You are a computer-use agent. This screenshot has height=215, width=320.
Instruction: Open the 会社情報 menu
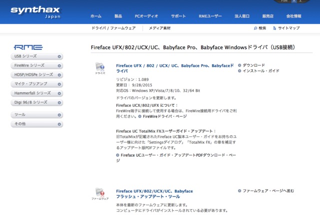(293, 16)
